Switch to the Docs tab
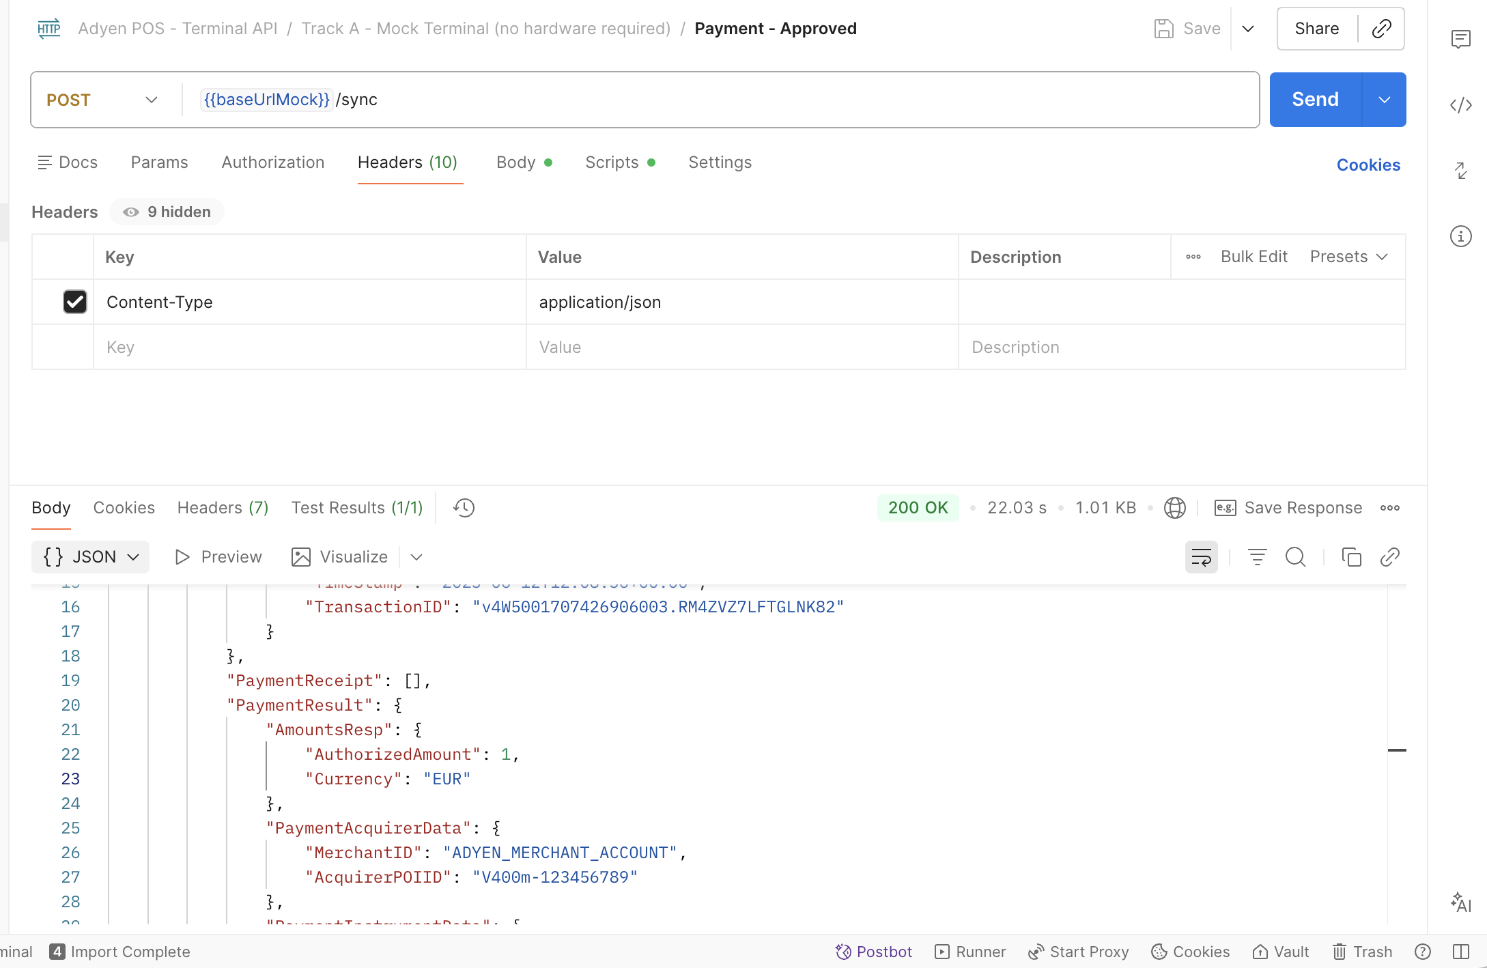 point(68,162)
